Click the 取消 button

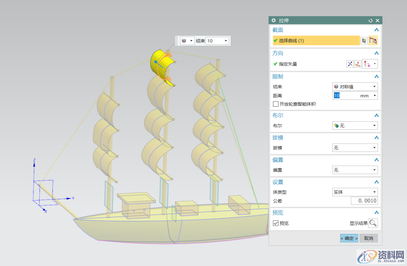(368, 238)
